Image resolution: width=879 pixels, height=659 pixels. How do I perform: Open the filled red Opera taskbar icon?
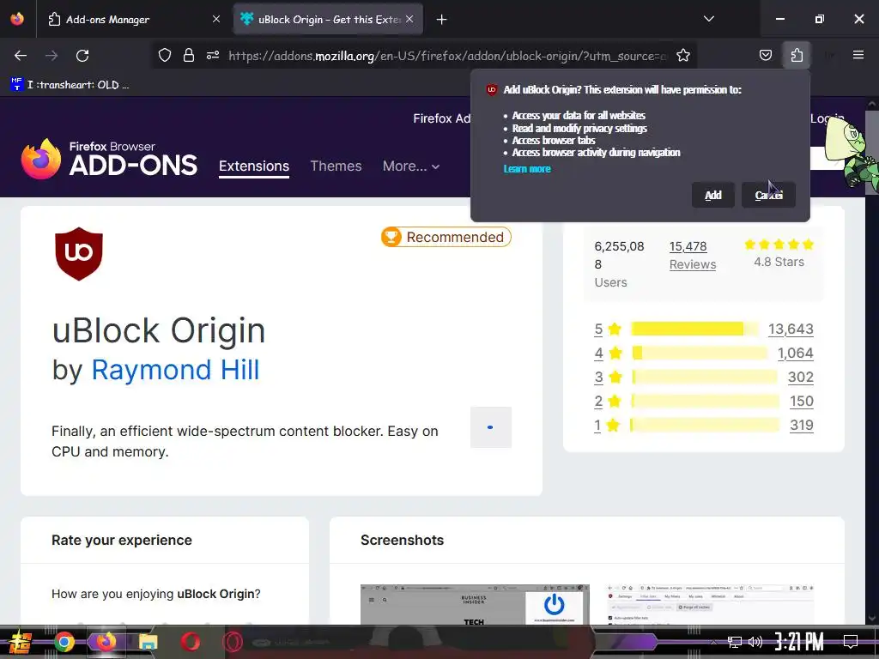click(191, 642)
